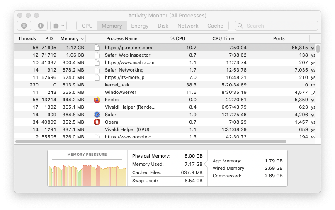Click the stop process (X) toolbar icon
The image size is (335, 210).
click(x=24, y=26)
